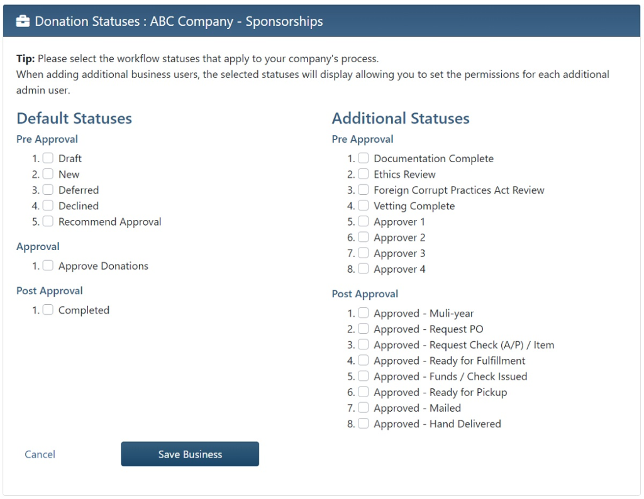The width and height of the screenshot is (644, 499).
Task: Toggle the Recommend Approval checkbox
Action: [48, 221]
